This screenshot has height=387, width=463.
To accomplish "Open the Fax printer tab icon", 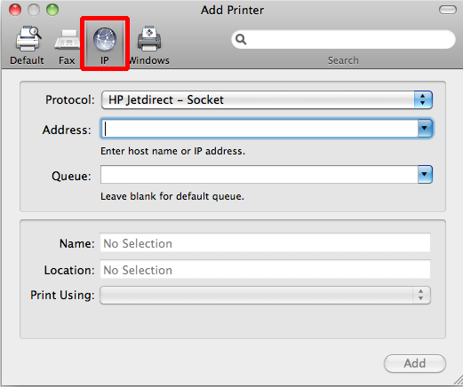I will pyautogui.click(x=67, y=39).
